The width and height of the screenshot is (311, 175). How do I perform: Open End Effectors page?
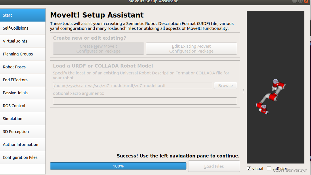pyautogui.click(x=23, y=80)
